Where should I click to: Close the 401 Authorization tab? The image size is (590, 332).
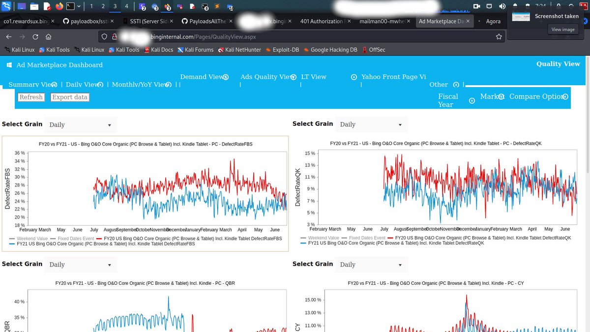[x=349, y=21]
